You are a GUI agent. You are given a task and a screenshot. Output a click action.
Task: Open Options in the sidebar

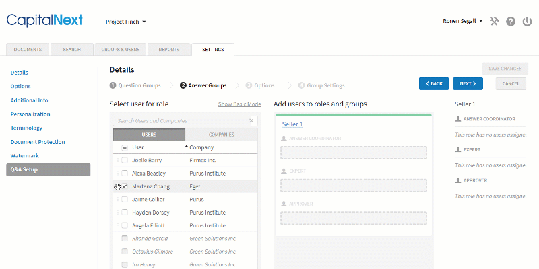[x=21, y=87]
